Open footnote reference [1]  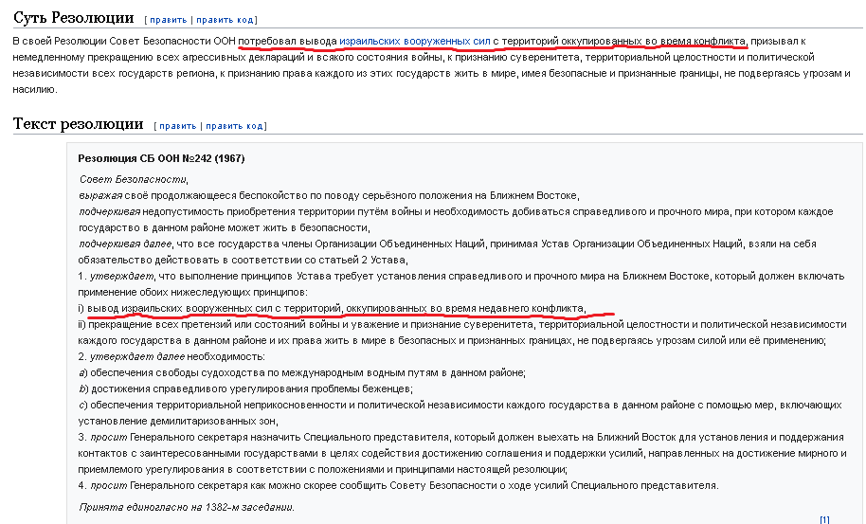(824, 519)
